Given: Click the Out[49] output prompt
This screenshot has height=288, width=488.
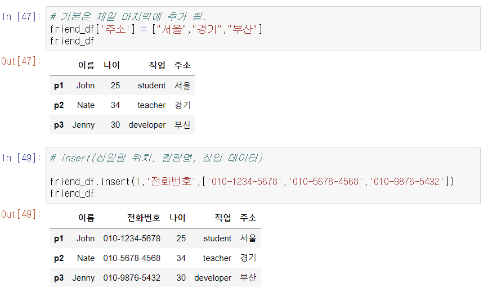Looking at the screenshot, I should pyautogui.click(x=21, y=214).
